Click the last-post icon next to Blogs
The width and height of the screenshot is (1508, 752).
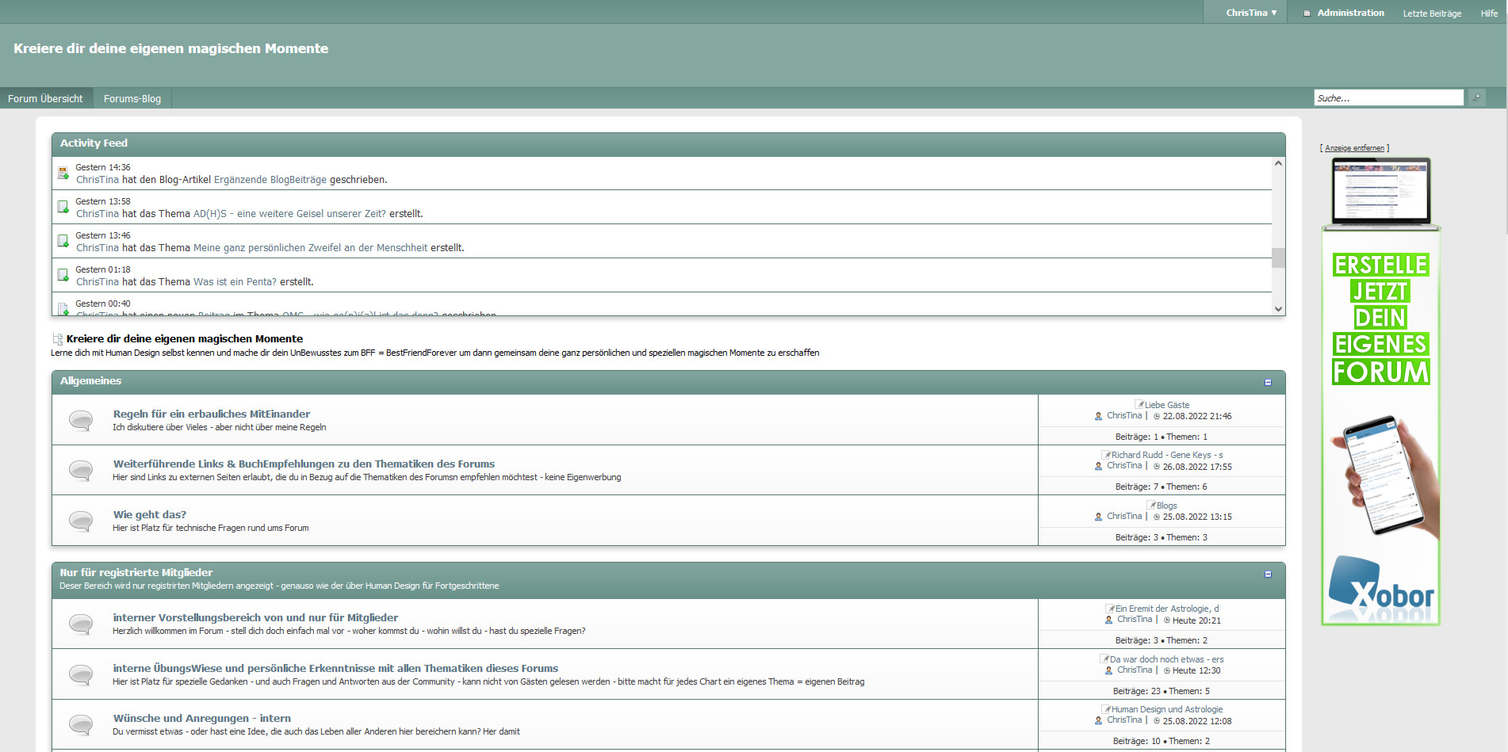pyautogui.click(x=1151, y=506)
